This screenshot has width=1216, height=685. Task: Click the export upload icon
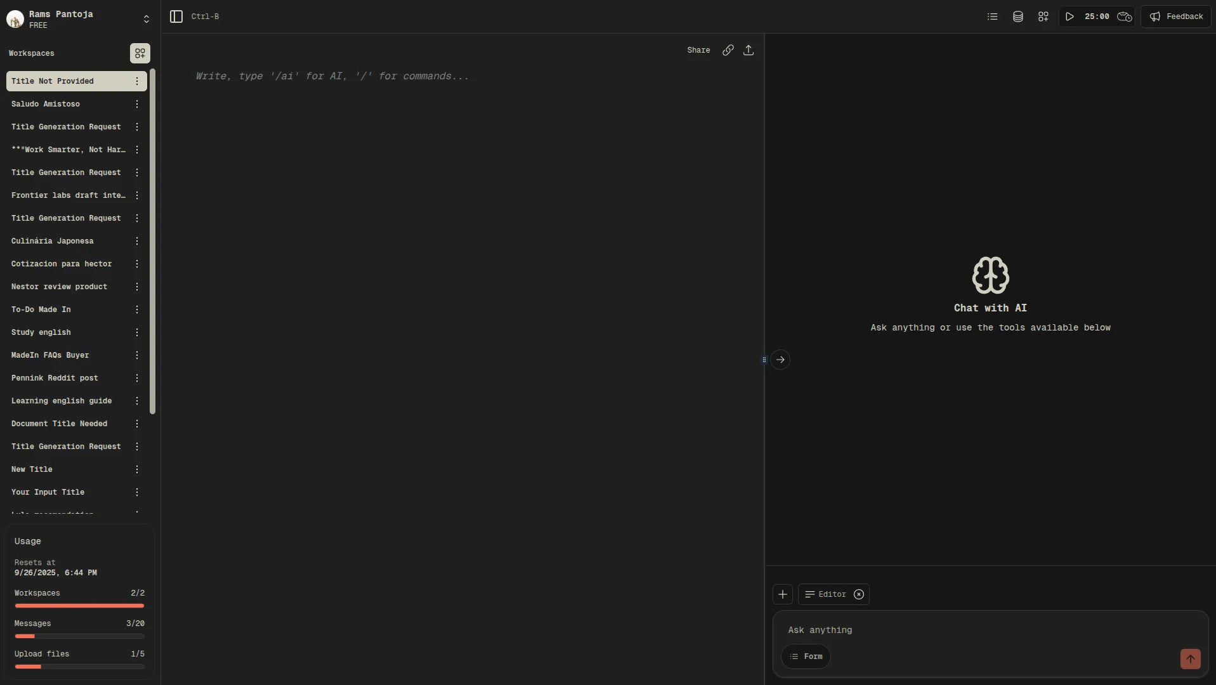pos(749,50)
